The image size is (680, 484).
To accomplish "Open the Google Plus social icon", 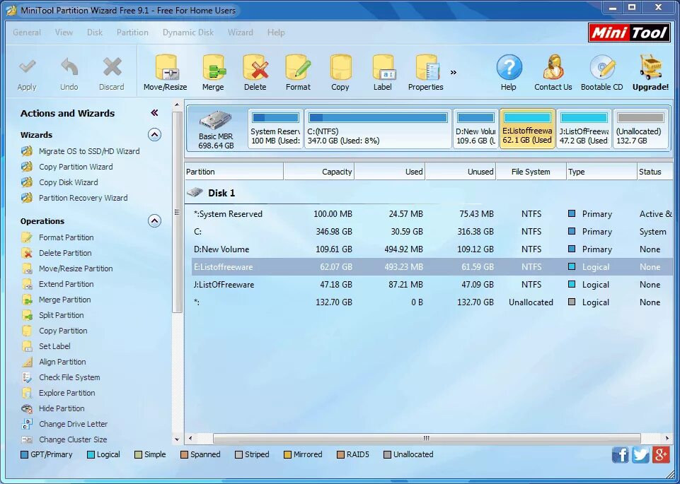I will pyautogui.click(x=660, y=454).
